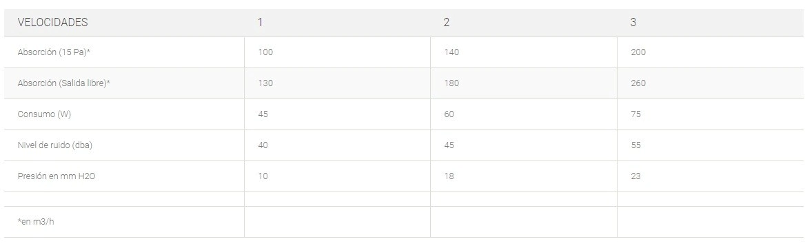Click the Absorción (15 Pa)* row label

54,52
